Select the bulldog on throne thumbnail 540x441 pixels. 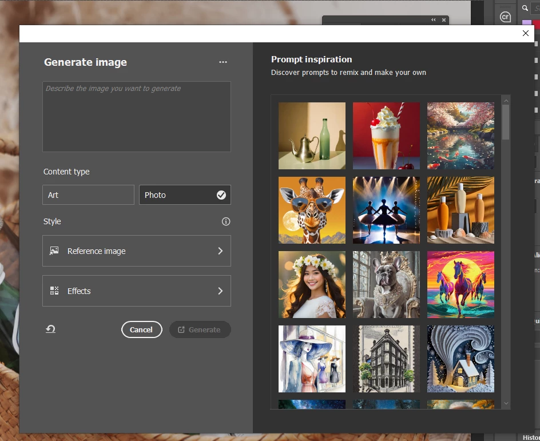[386, 284]
